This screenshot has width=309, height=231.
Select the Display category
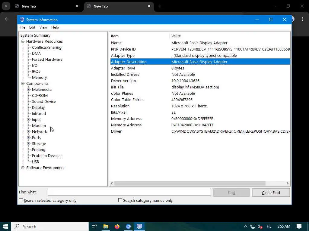(38, 107)
